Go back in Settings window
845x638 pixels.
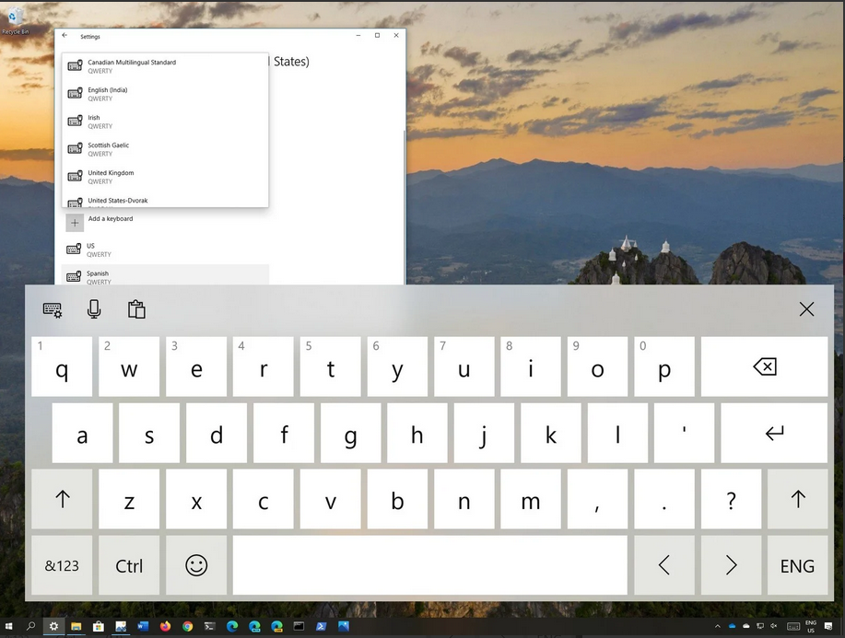[65, 36]
